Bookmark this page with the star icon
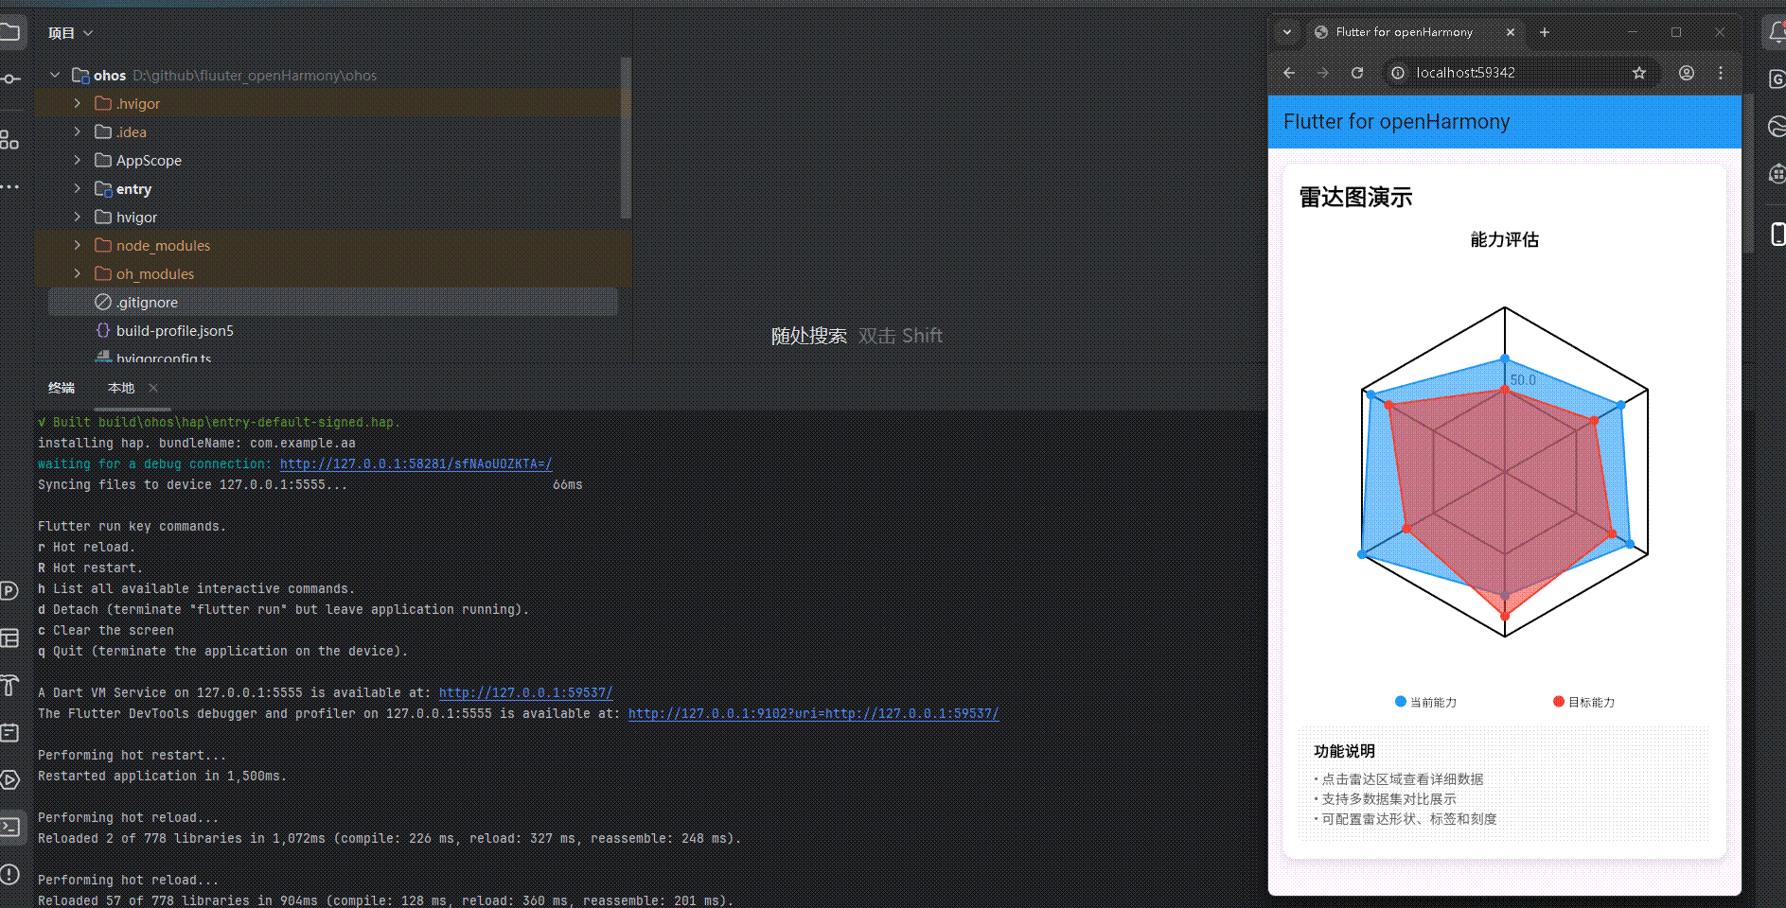Screen dimensions: 1786x908 (x=1639, y=73)
